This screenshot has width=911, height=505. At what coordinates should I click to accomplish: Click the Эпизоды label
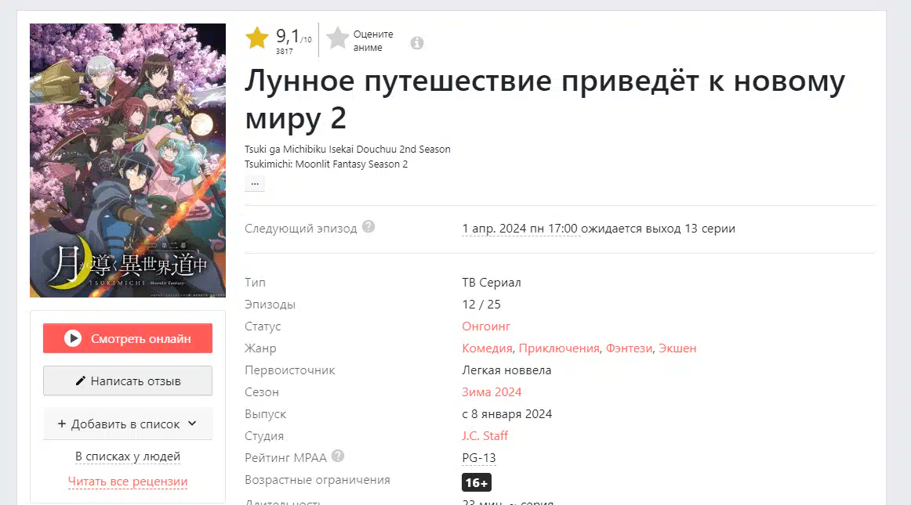[270, 305]
